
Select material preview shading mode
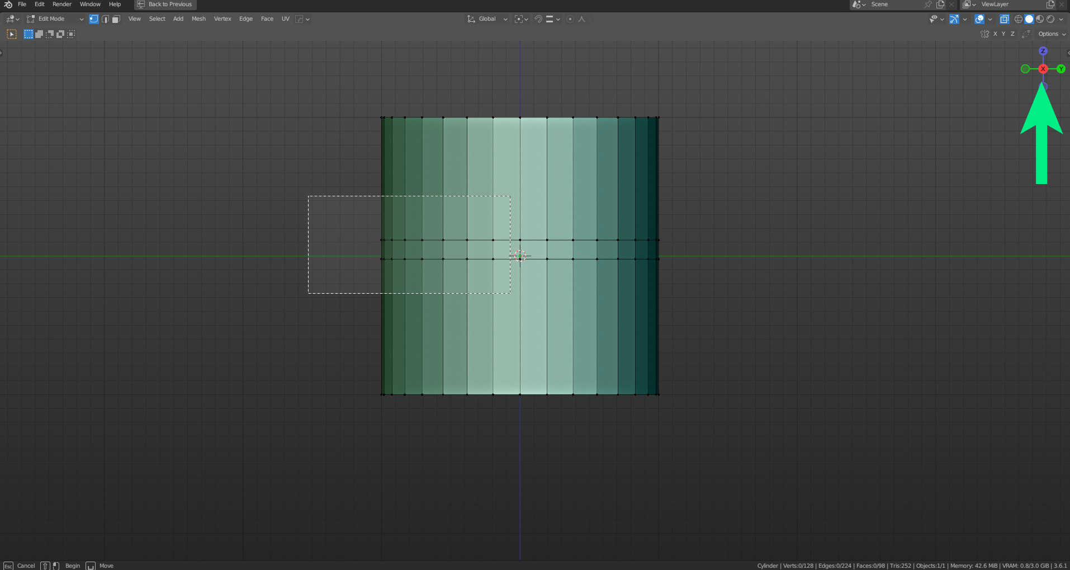[x=1040, y=19]
